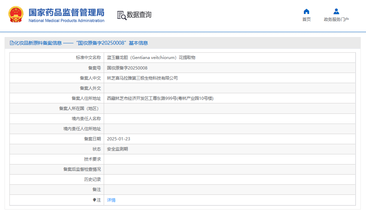Click the 备案人所在国（地区） label
366x213 pixels.
(x=80, y=109)
